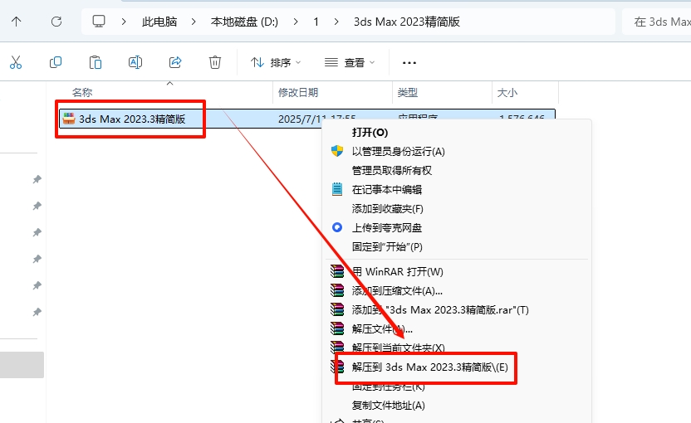This screenshot has height=423, width=691.
Task: Expand chevron after 此电脑 in address bar
Action: [x=194, y=22]
